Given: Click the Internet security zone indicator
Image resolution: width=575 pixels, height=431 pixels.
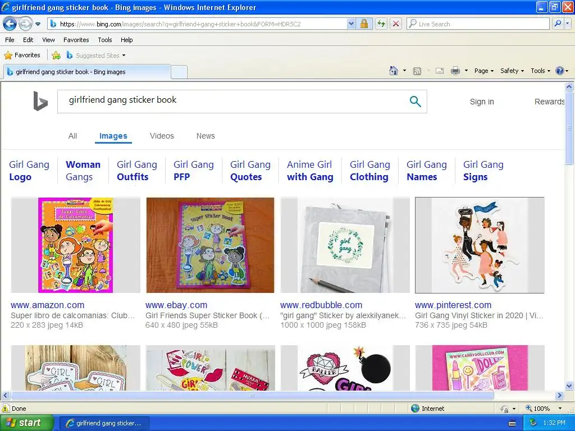Looking at the screenshot, I should 427,409.
